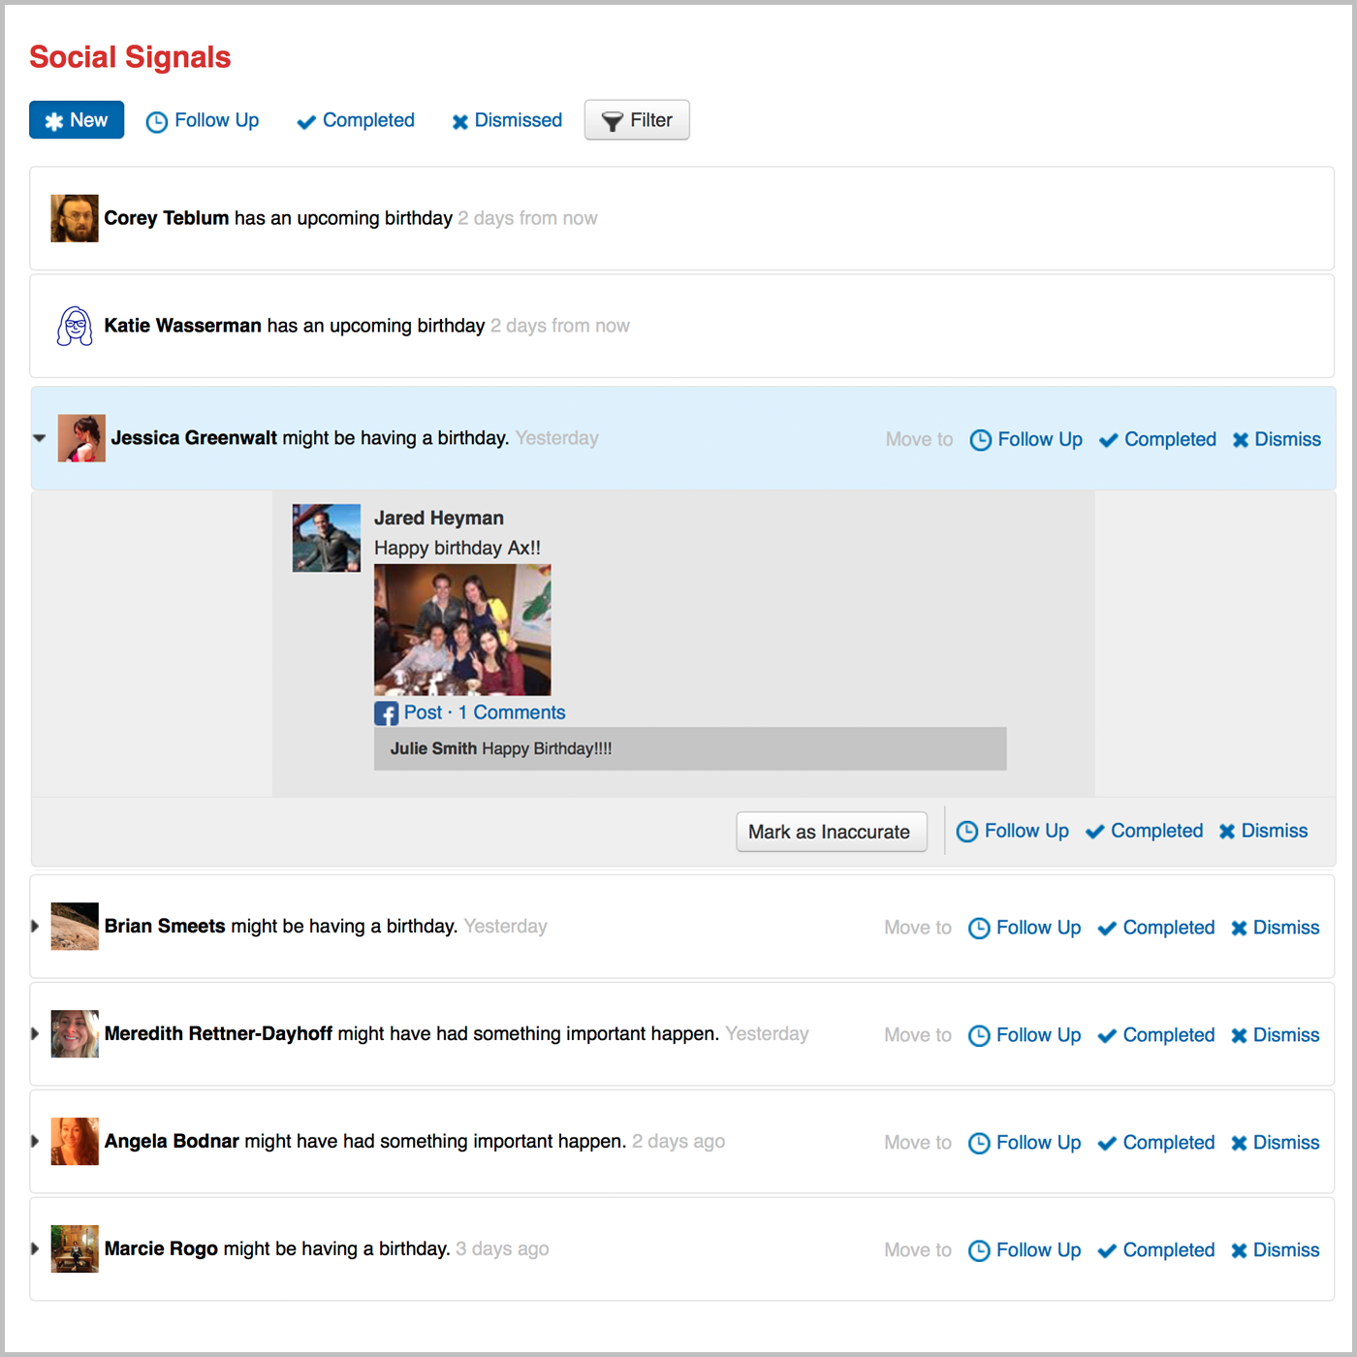Viewport: 1357px width, 1357px height.
Task: Click Dismiss in the expanded footer
Action: [1263, 831]
